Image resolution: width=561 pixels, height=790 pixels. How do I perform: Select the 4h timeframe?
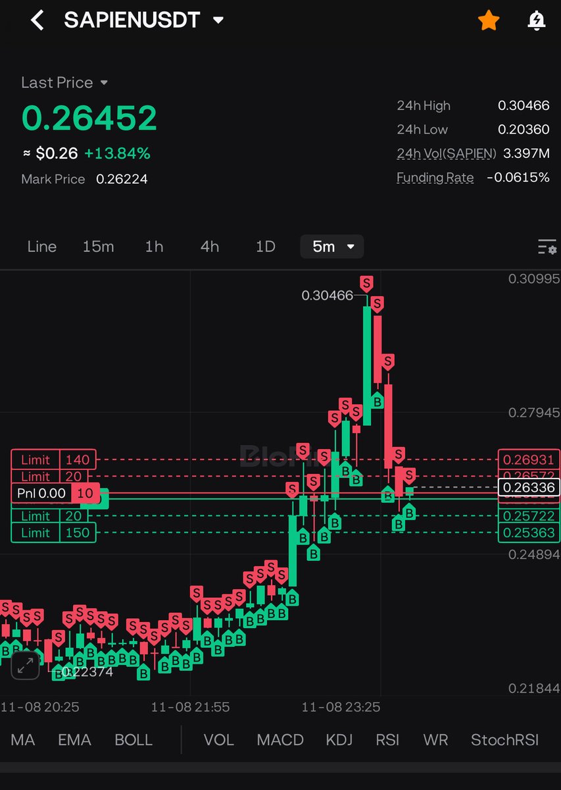coord(209,246)
